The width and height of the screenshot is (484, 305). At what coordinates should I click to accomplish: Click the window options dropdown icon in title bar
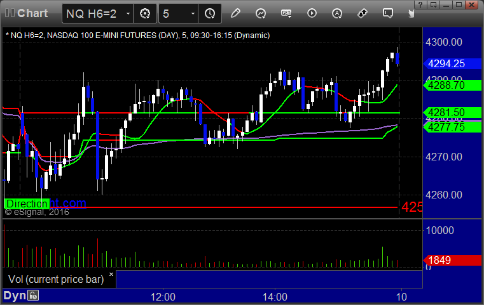click(434, 4)
